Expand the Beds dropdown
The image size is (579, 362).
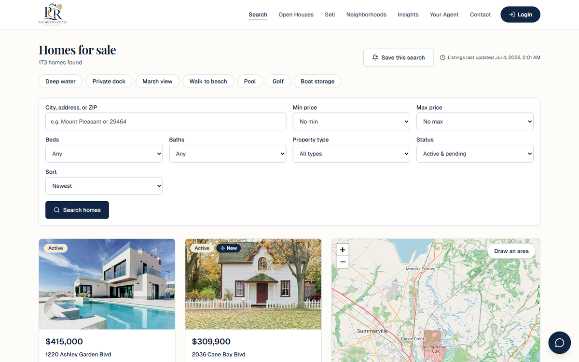point(104,153)
